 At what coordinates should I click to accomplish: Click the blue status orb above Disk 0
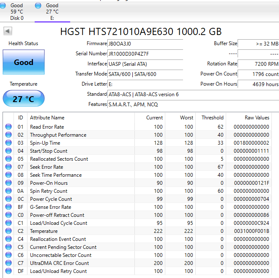[3, 5]
